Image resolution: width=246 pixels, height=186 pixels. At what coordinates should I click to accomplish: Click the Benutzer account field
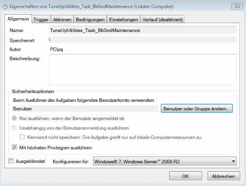85,109
